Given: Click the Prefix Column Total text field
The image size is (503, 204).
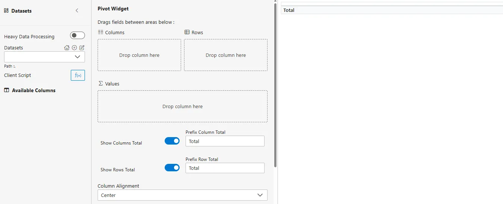Looking at the screenshot, I should coord(225,141).
